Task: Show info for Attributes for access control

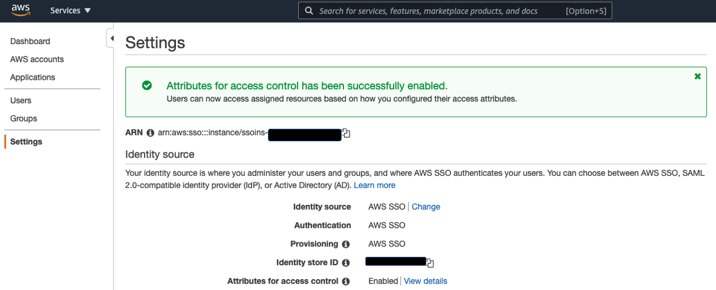Action: (x=346, y=282)
